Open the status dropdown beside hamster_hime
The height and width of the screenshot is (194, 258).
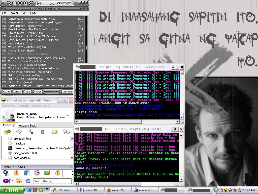68,115
